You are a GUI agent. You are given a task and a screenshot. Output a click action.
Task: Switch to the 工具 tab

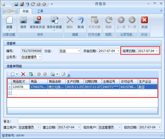click(x=40, y=11)
